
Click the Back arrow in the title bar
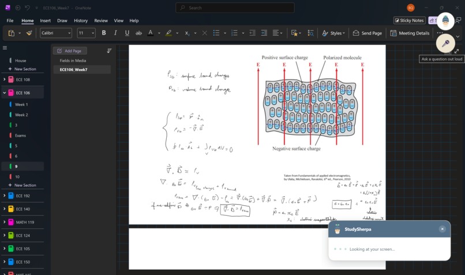coord(18,7)
